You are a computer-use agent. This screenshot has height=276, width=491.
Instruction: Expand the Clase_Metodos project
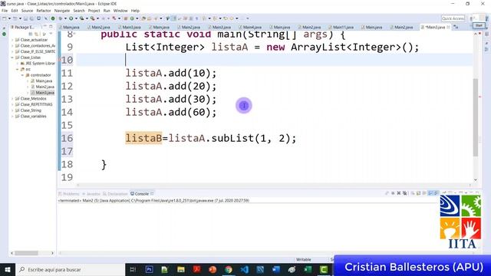pyautogui.click(x=12, y=99)
